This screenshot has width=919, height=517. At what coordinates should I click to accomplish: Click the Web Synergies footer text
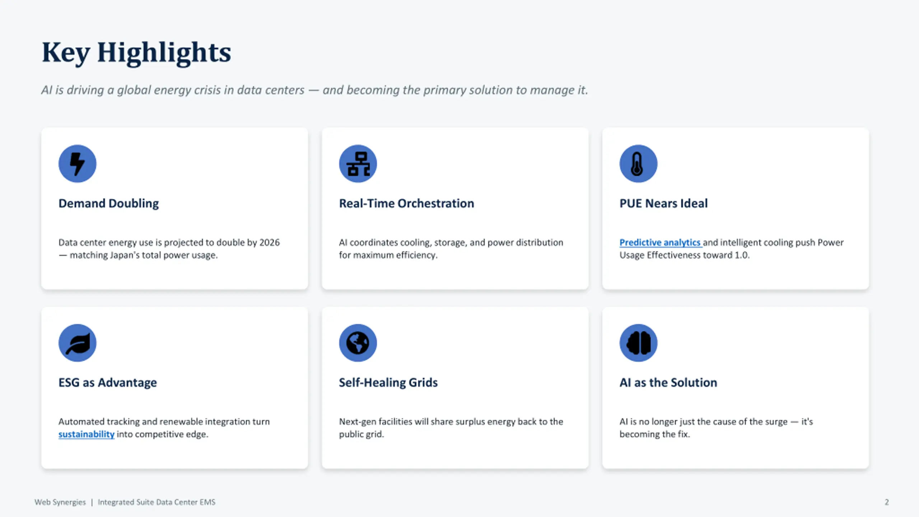[60, 502]
